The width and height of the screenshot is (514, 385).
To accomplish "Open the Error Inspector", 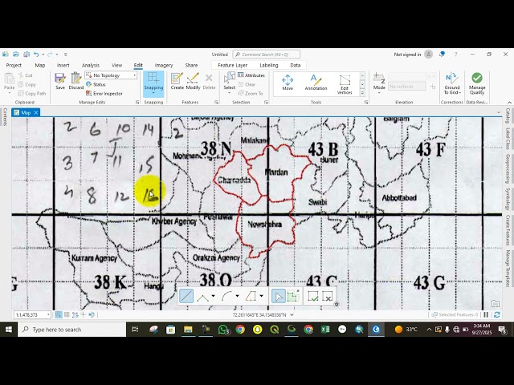I will click(x=104, y=94).
